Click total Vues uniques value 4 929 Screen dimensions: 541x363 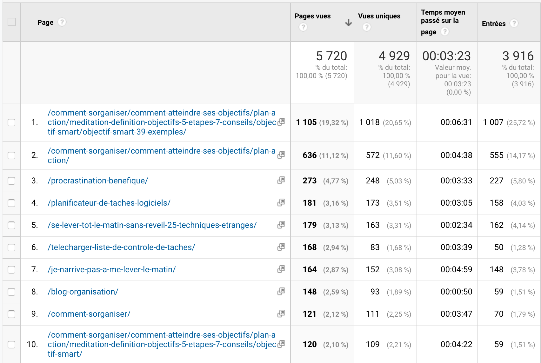click(394, 56)
